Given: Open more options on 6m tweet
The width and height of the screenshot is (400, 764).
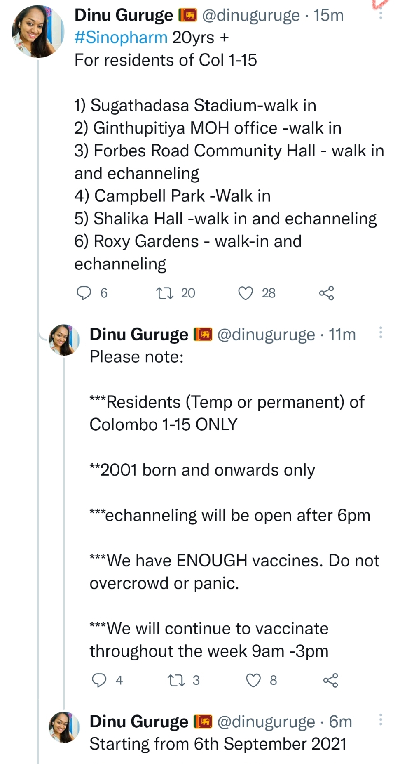Looking at the screenshot, I should (381, 720).
